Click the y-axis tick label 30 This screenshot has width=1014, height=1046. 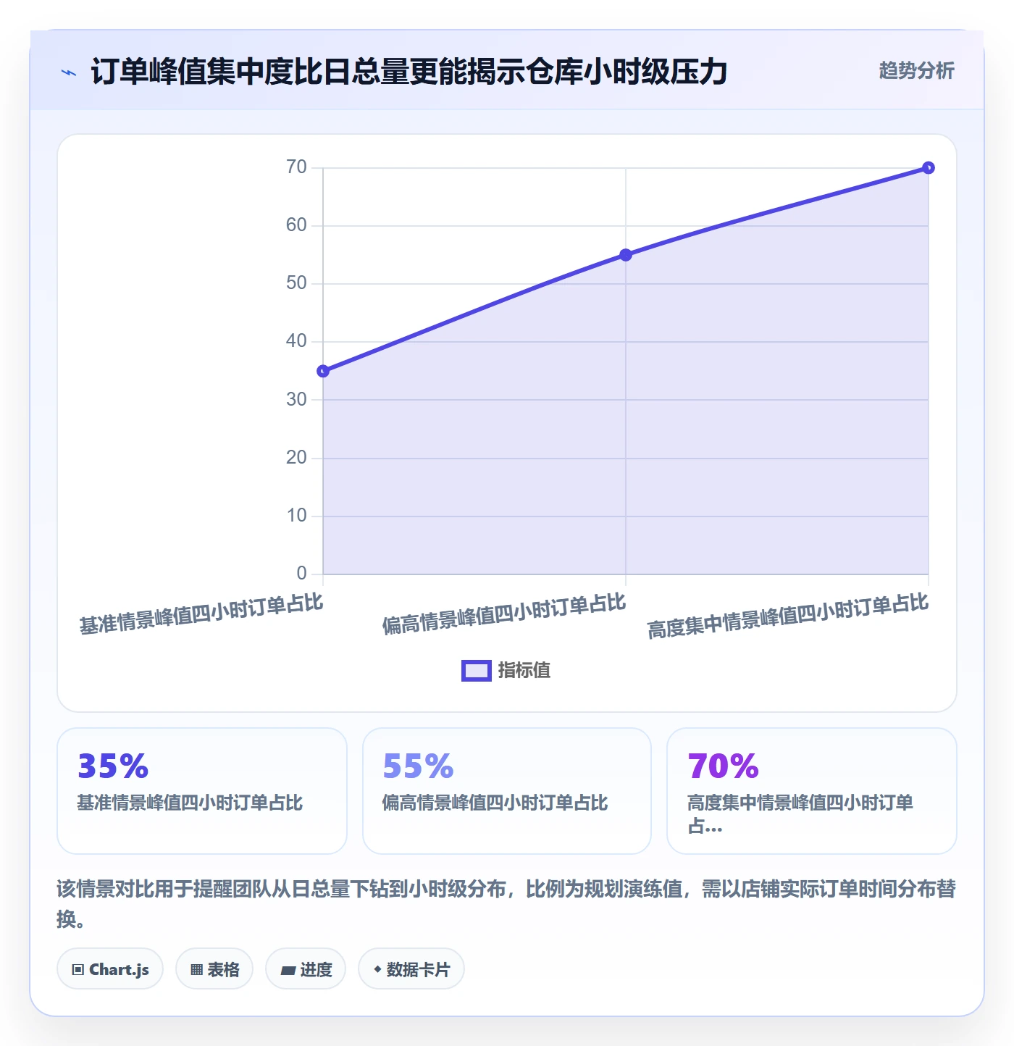click(x=297, y=400)
